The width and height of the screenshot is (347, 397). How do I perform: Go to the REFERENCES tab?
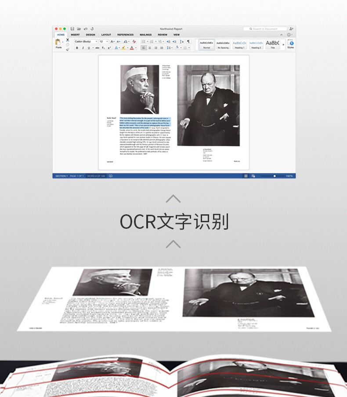click(125, 35)
